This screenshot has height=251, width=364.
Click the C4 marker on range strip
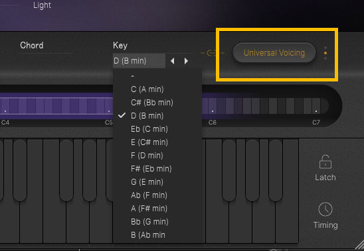(5, 123)
